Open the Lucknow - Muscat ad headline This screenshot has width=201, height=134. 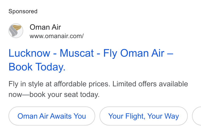[91, 60]
